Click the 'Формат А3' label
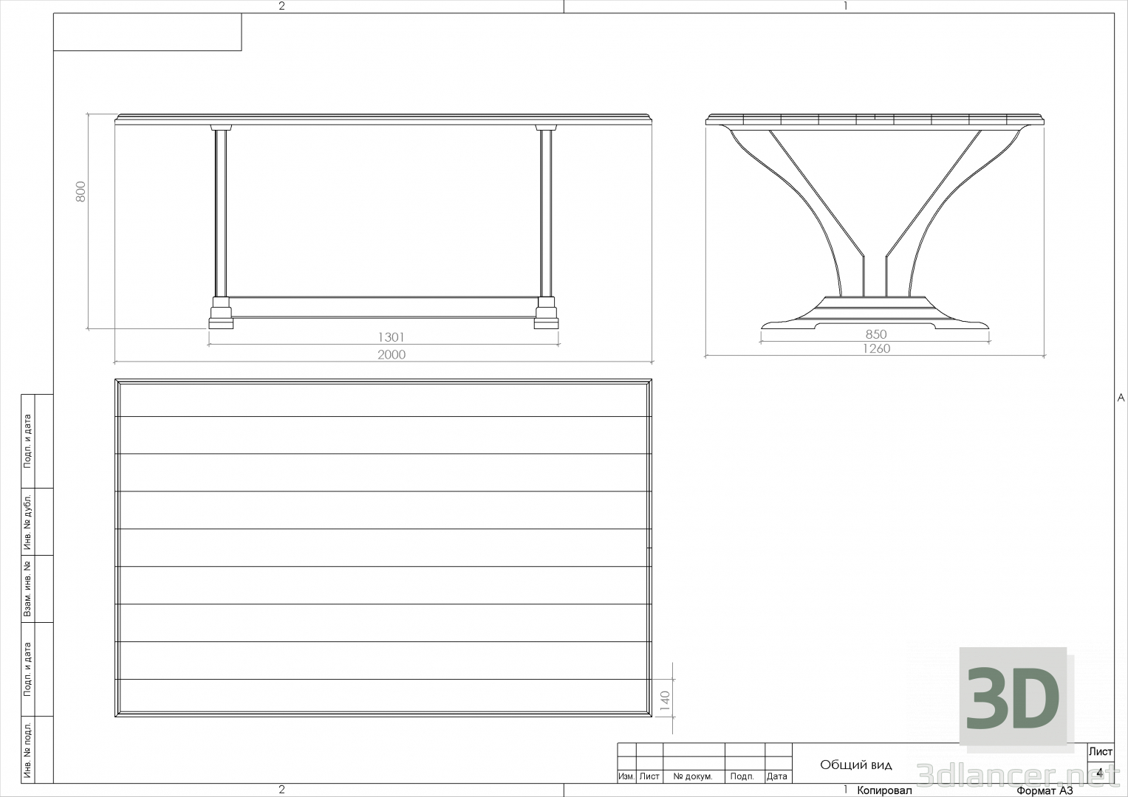 (1045, 790)
